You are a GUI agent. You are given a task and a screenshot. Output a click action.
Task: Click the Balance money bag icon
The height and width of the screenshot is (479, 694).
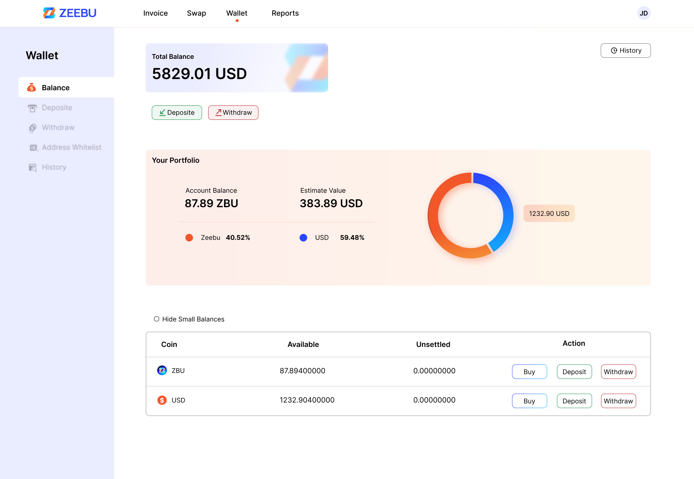click(x=32, y=88)
